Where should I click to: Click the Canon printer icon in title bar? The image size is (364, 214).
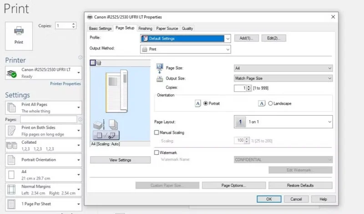click(x=90, y=17)
